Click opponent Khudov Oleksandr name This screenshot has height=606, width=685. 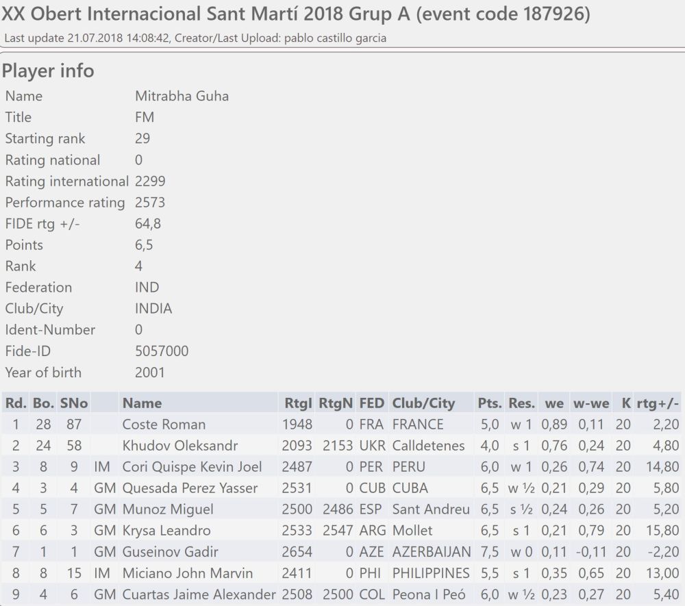point(179,446)
